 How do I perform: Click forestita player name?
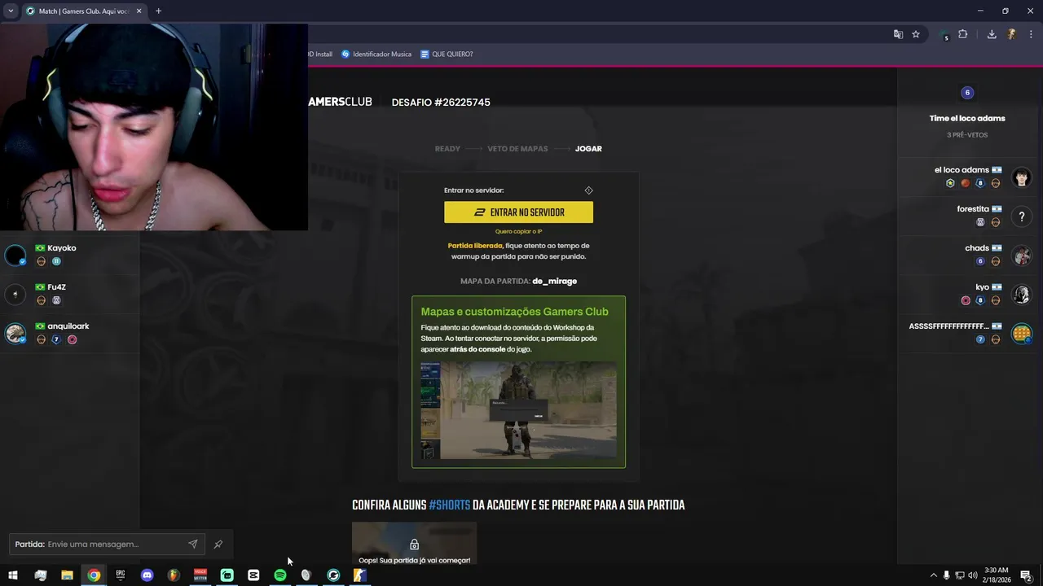click(x=973, y=209)
